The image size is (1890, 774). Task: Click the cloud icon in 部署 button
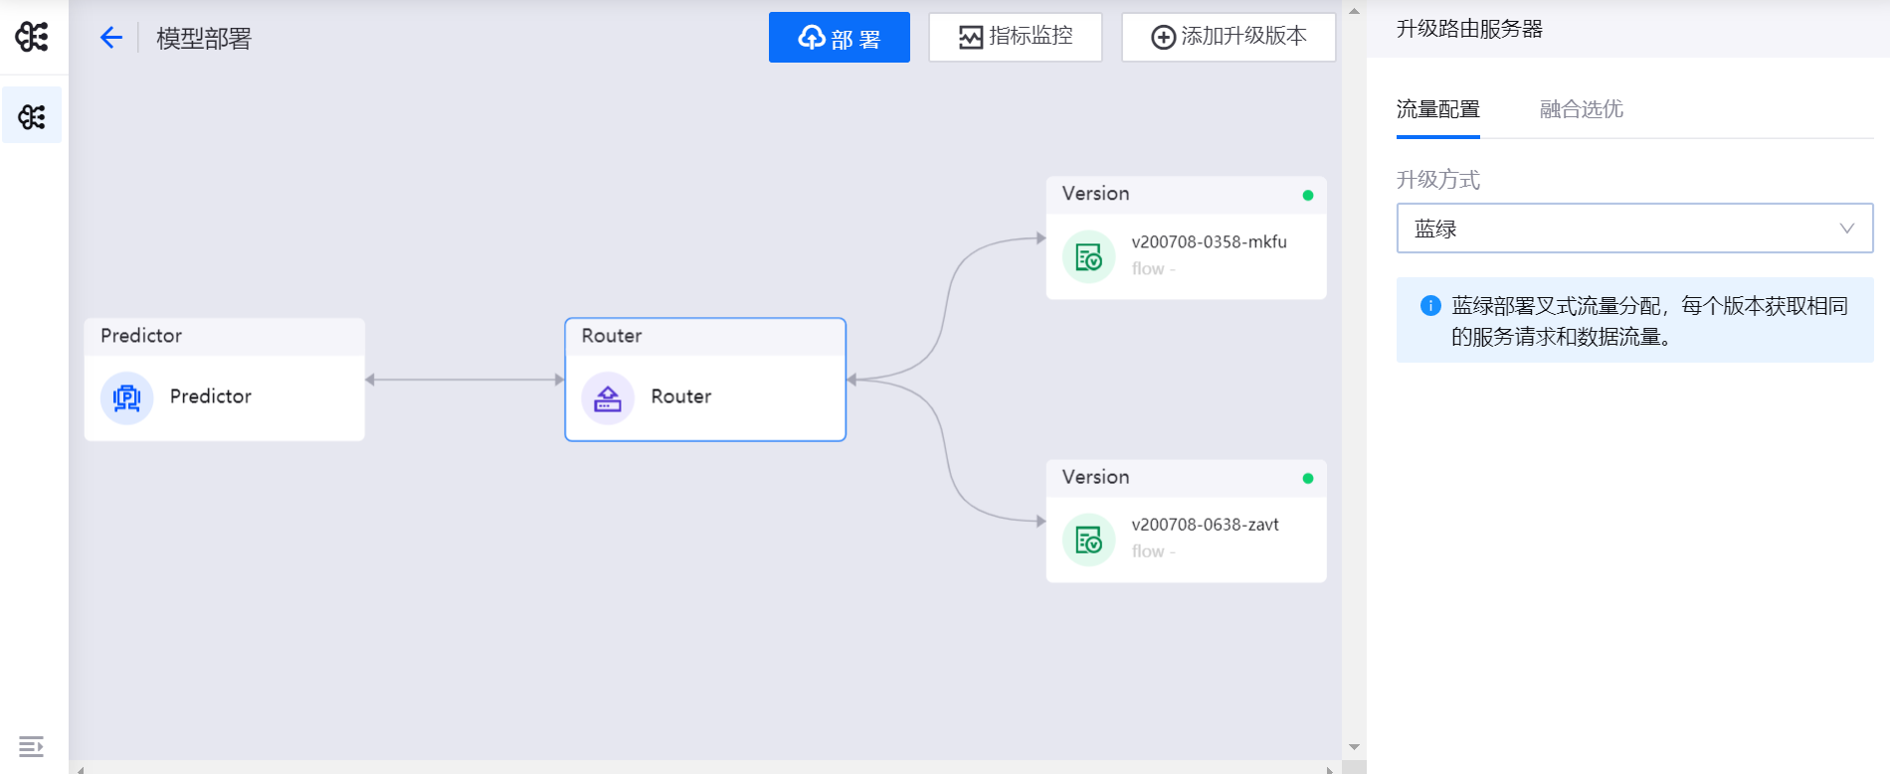point(812,38)
